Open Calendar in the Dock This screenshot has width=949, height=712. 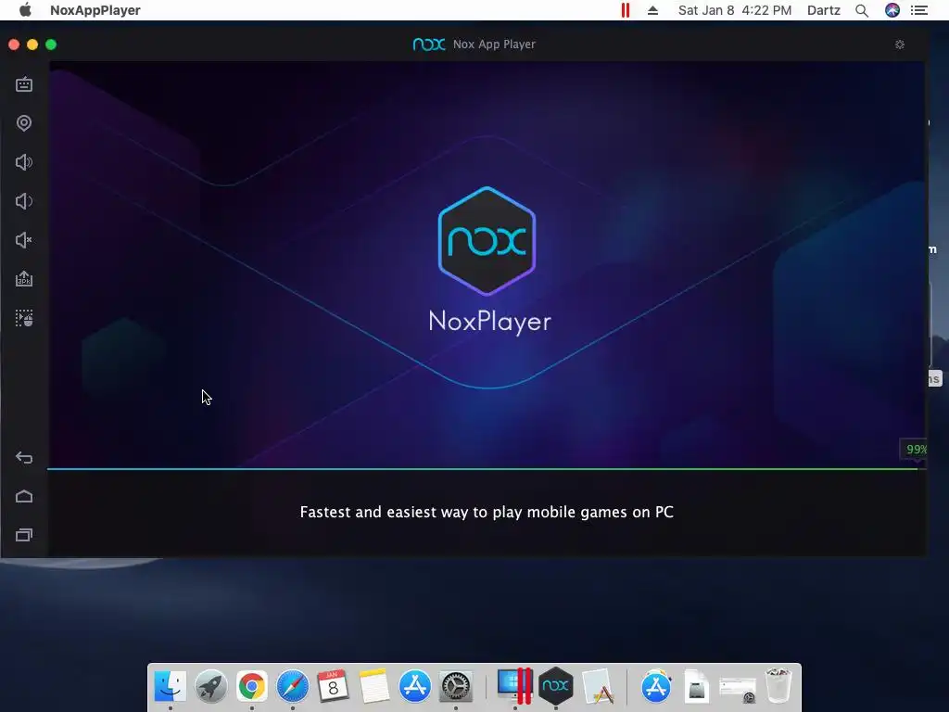tap(333, 686)
